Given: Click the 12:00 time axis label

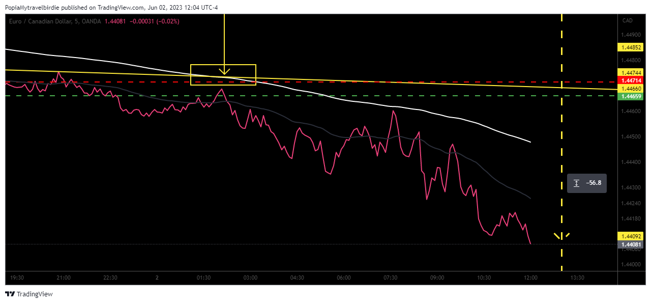Looking at the screenshot, I should tap(531, 278).
